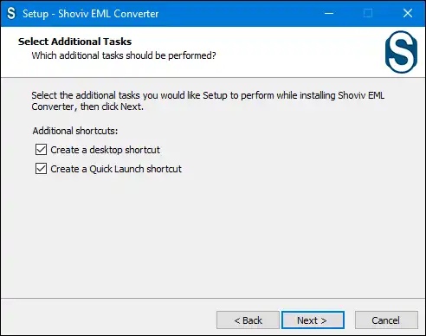Click 'Which additional tasks should be performed?' text

click(124, 55)
